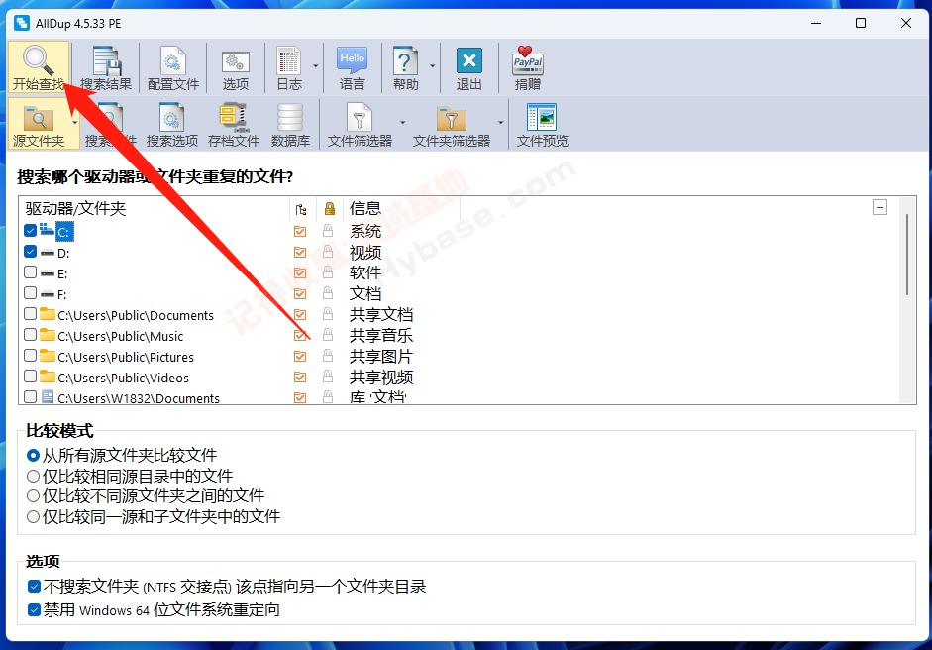This screenshot has width=932, height=650.
Task: Open the 配置文件 profile icon
Action: point(173,67)
